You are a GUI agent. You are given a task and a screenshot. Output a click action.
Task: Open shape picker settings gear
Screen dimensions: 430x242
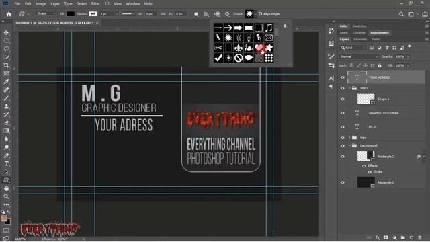[x=285, y=26]
